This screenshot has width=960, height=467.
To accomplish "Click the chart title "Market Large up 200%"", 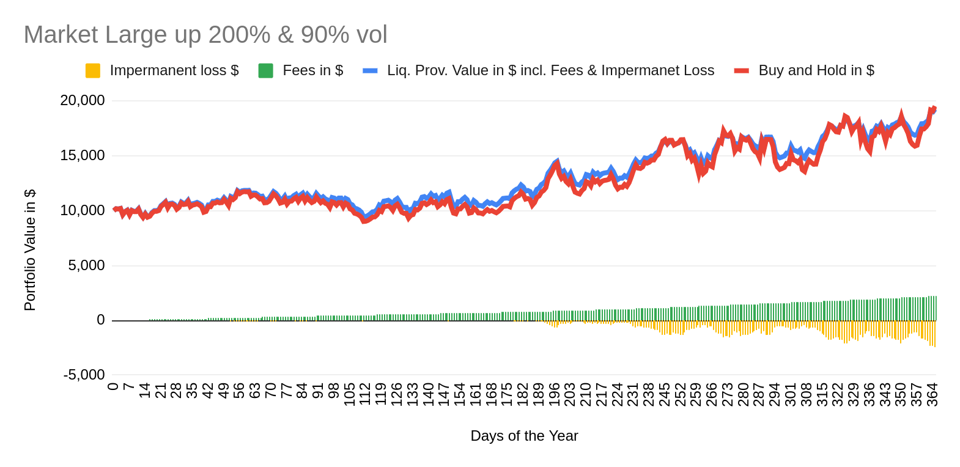I will pyautogui.click(x=205, y=35).
